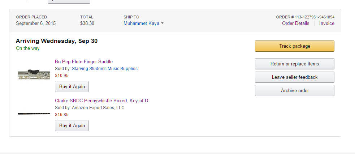The height and width of the screenshot is (154, 355).
Task: Visit seller Starving Students Music Supplies
Action: pyautogui.click(x=105, y=69)
